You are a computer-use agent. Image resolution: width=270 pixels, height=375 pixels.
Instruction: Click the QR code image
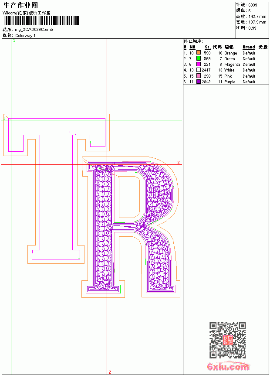(x=228, y=340)
